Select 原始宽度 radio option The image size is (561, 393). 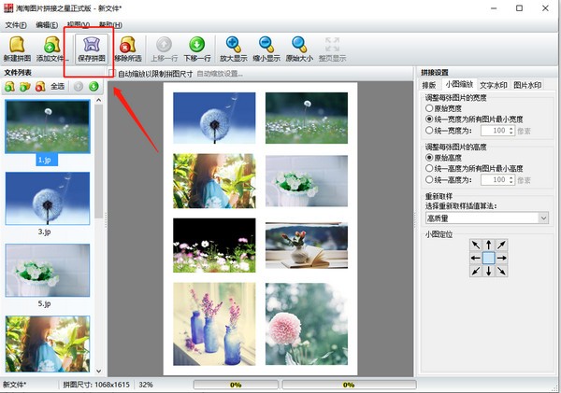click(x=429, y=108)
